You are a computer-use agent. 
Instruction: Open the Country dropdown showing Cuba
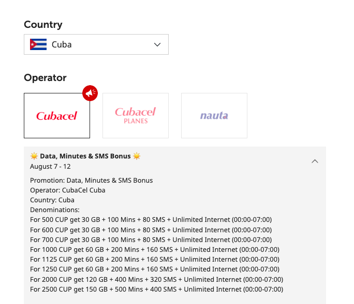(x=96, y=44)
